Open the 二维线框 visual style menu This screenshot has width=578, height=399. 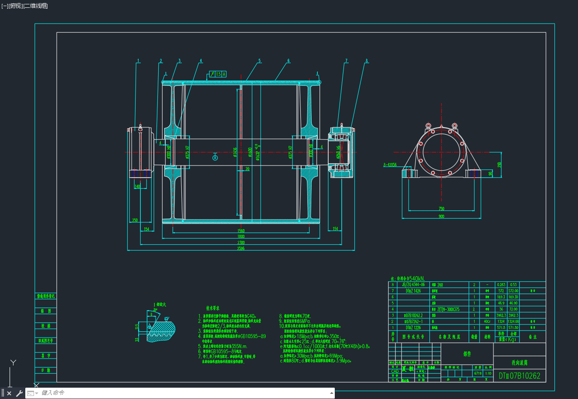pyautogui.click(x=35, y=6)
